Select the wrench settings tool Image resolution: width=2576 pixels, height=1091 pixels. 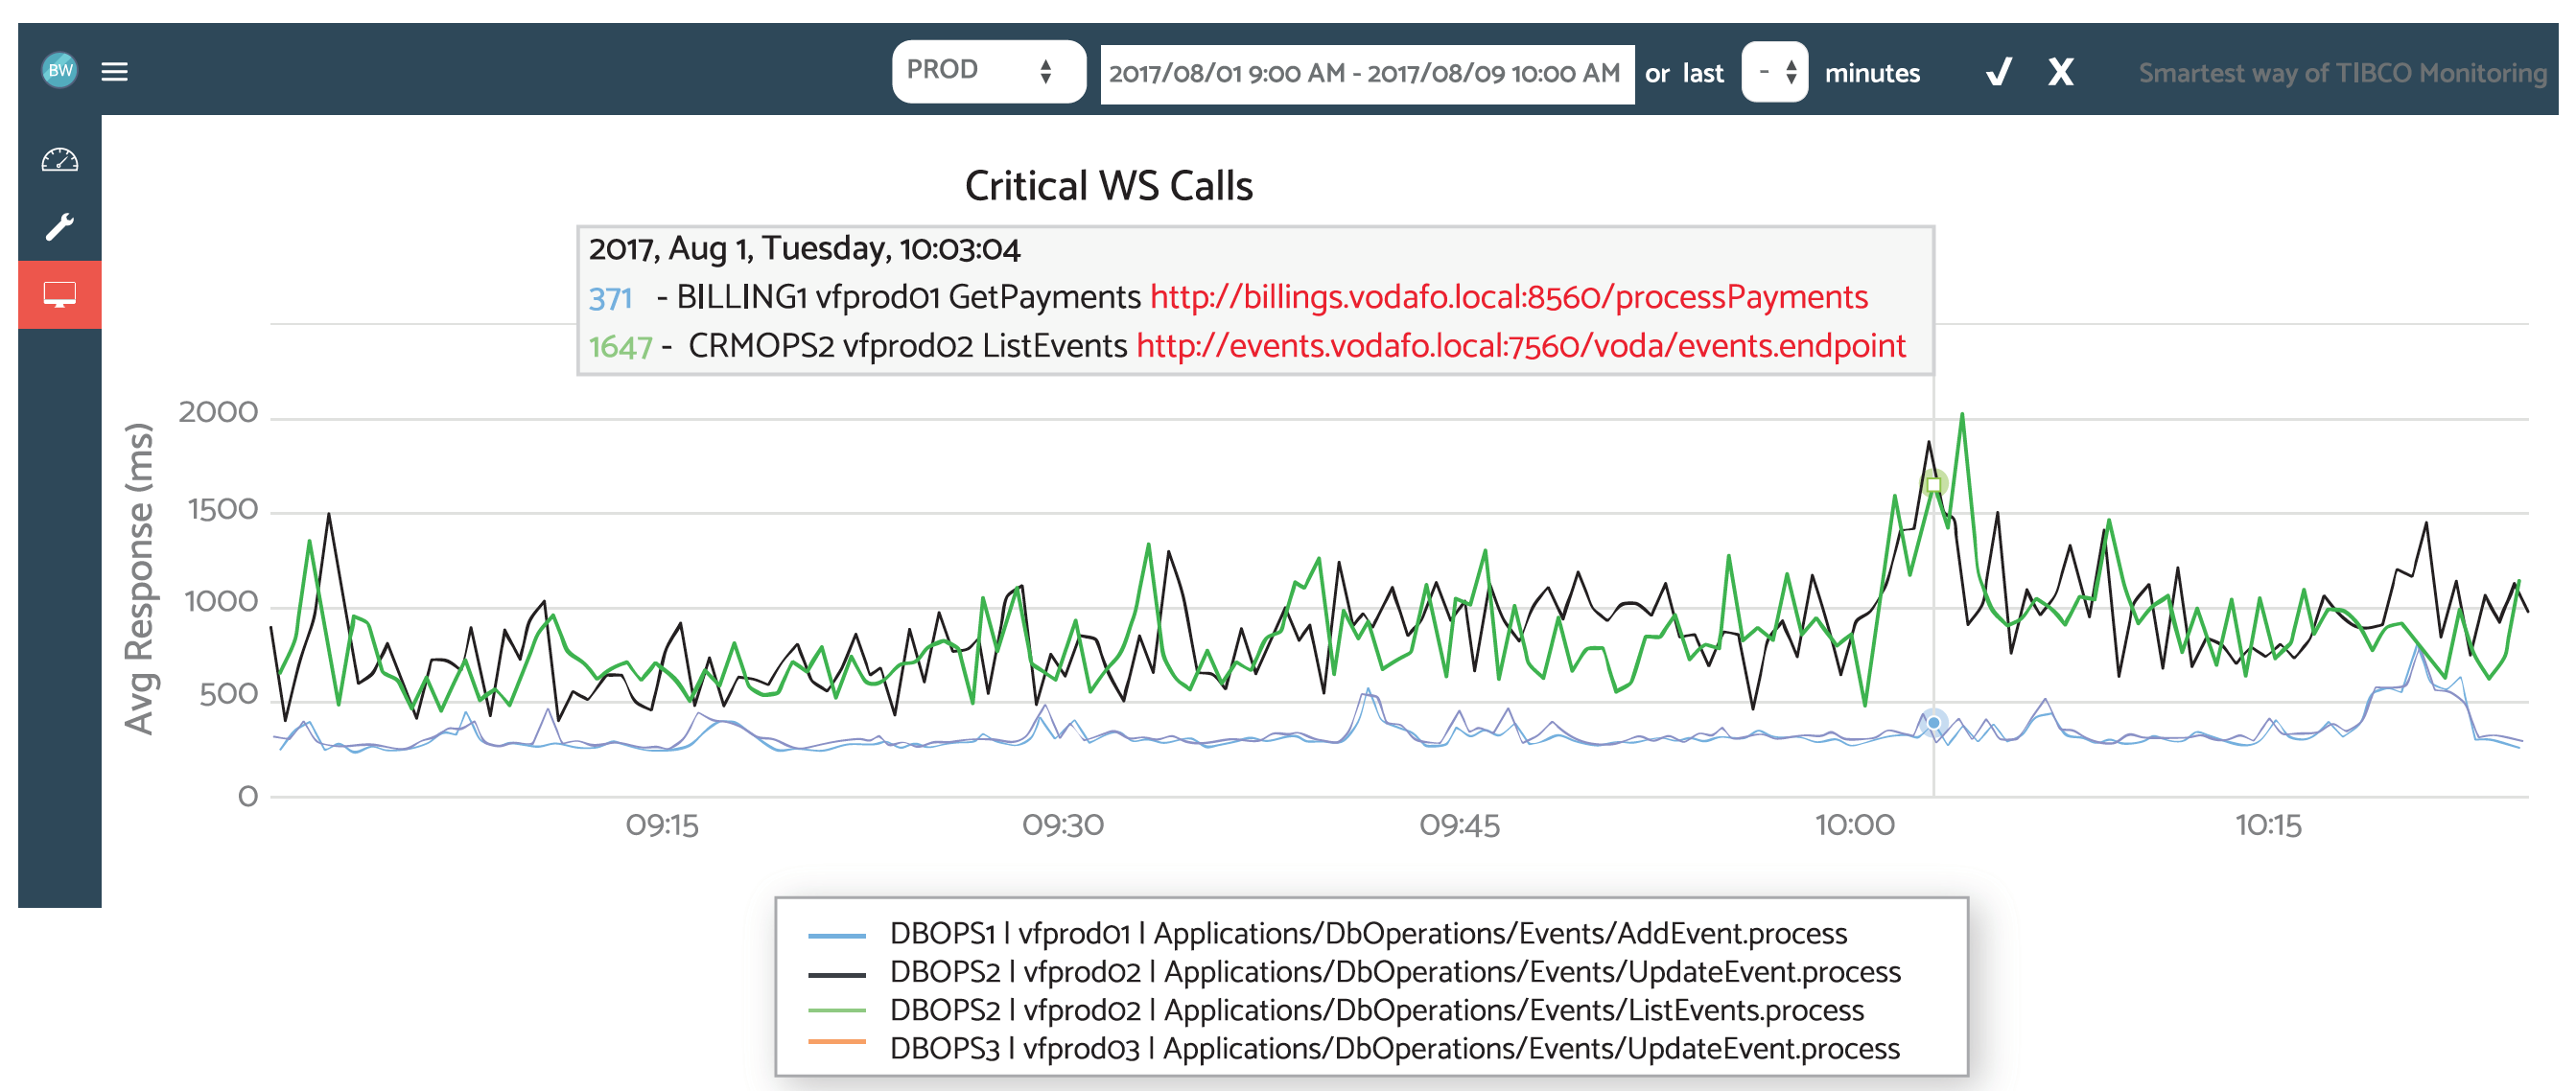59,226
